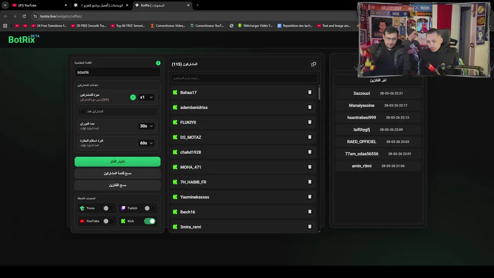Open the 30s spin duration dropdown
494x278 pixels.
click(146, 126)
